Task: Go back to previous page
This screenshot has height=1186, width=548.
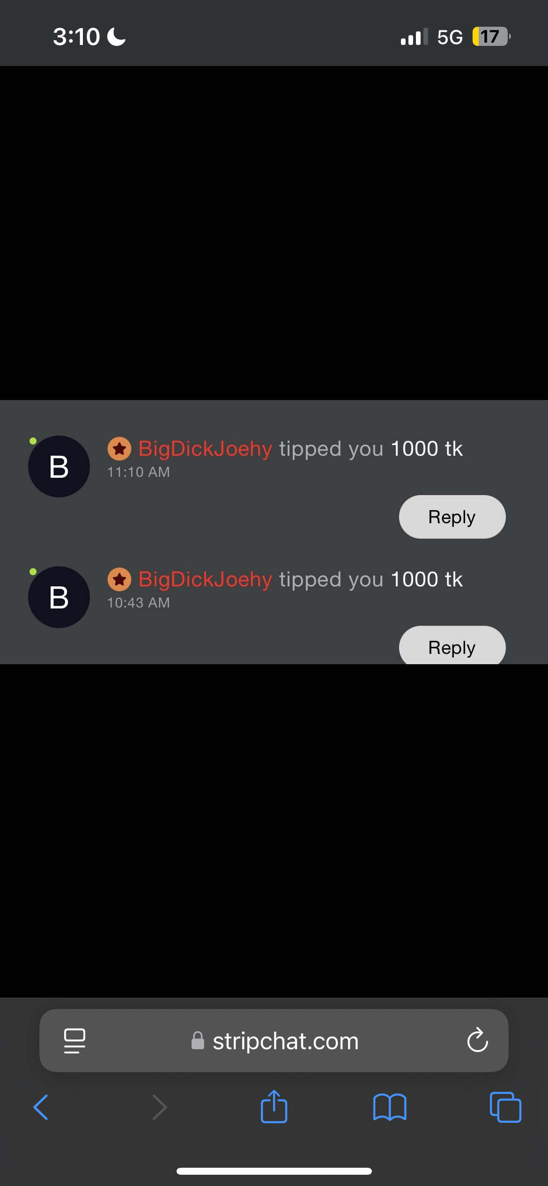Action: pyautogui.click(x=41, y=1107)
